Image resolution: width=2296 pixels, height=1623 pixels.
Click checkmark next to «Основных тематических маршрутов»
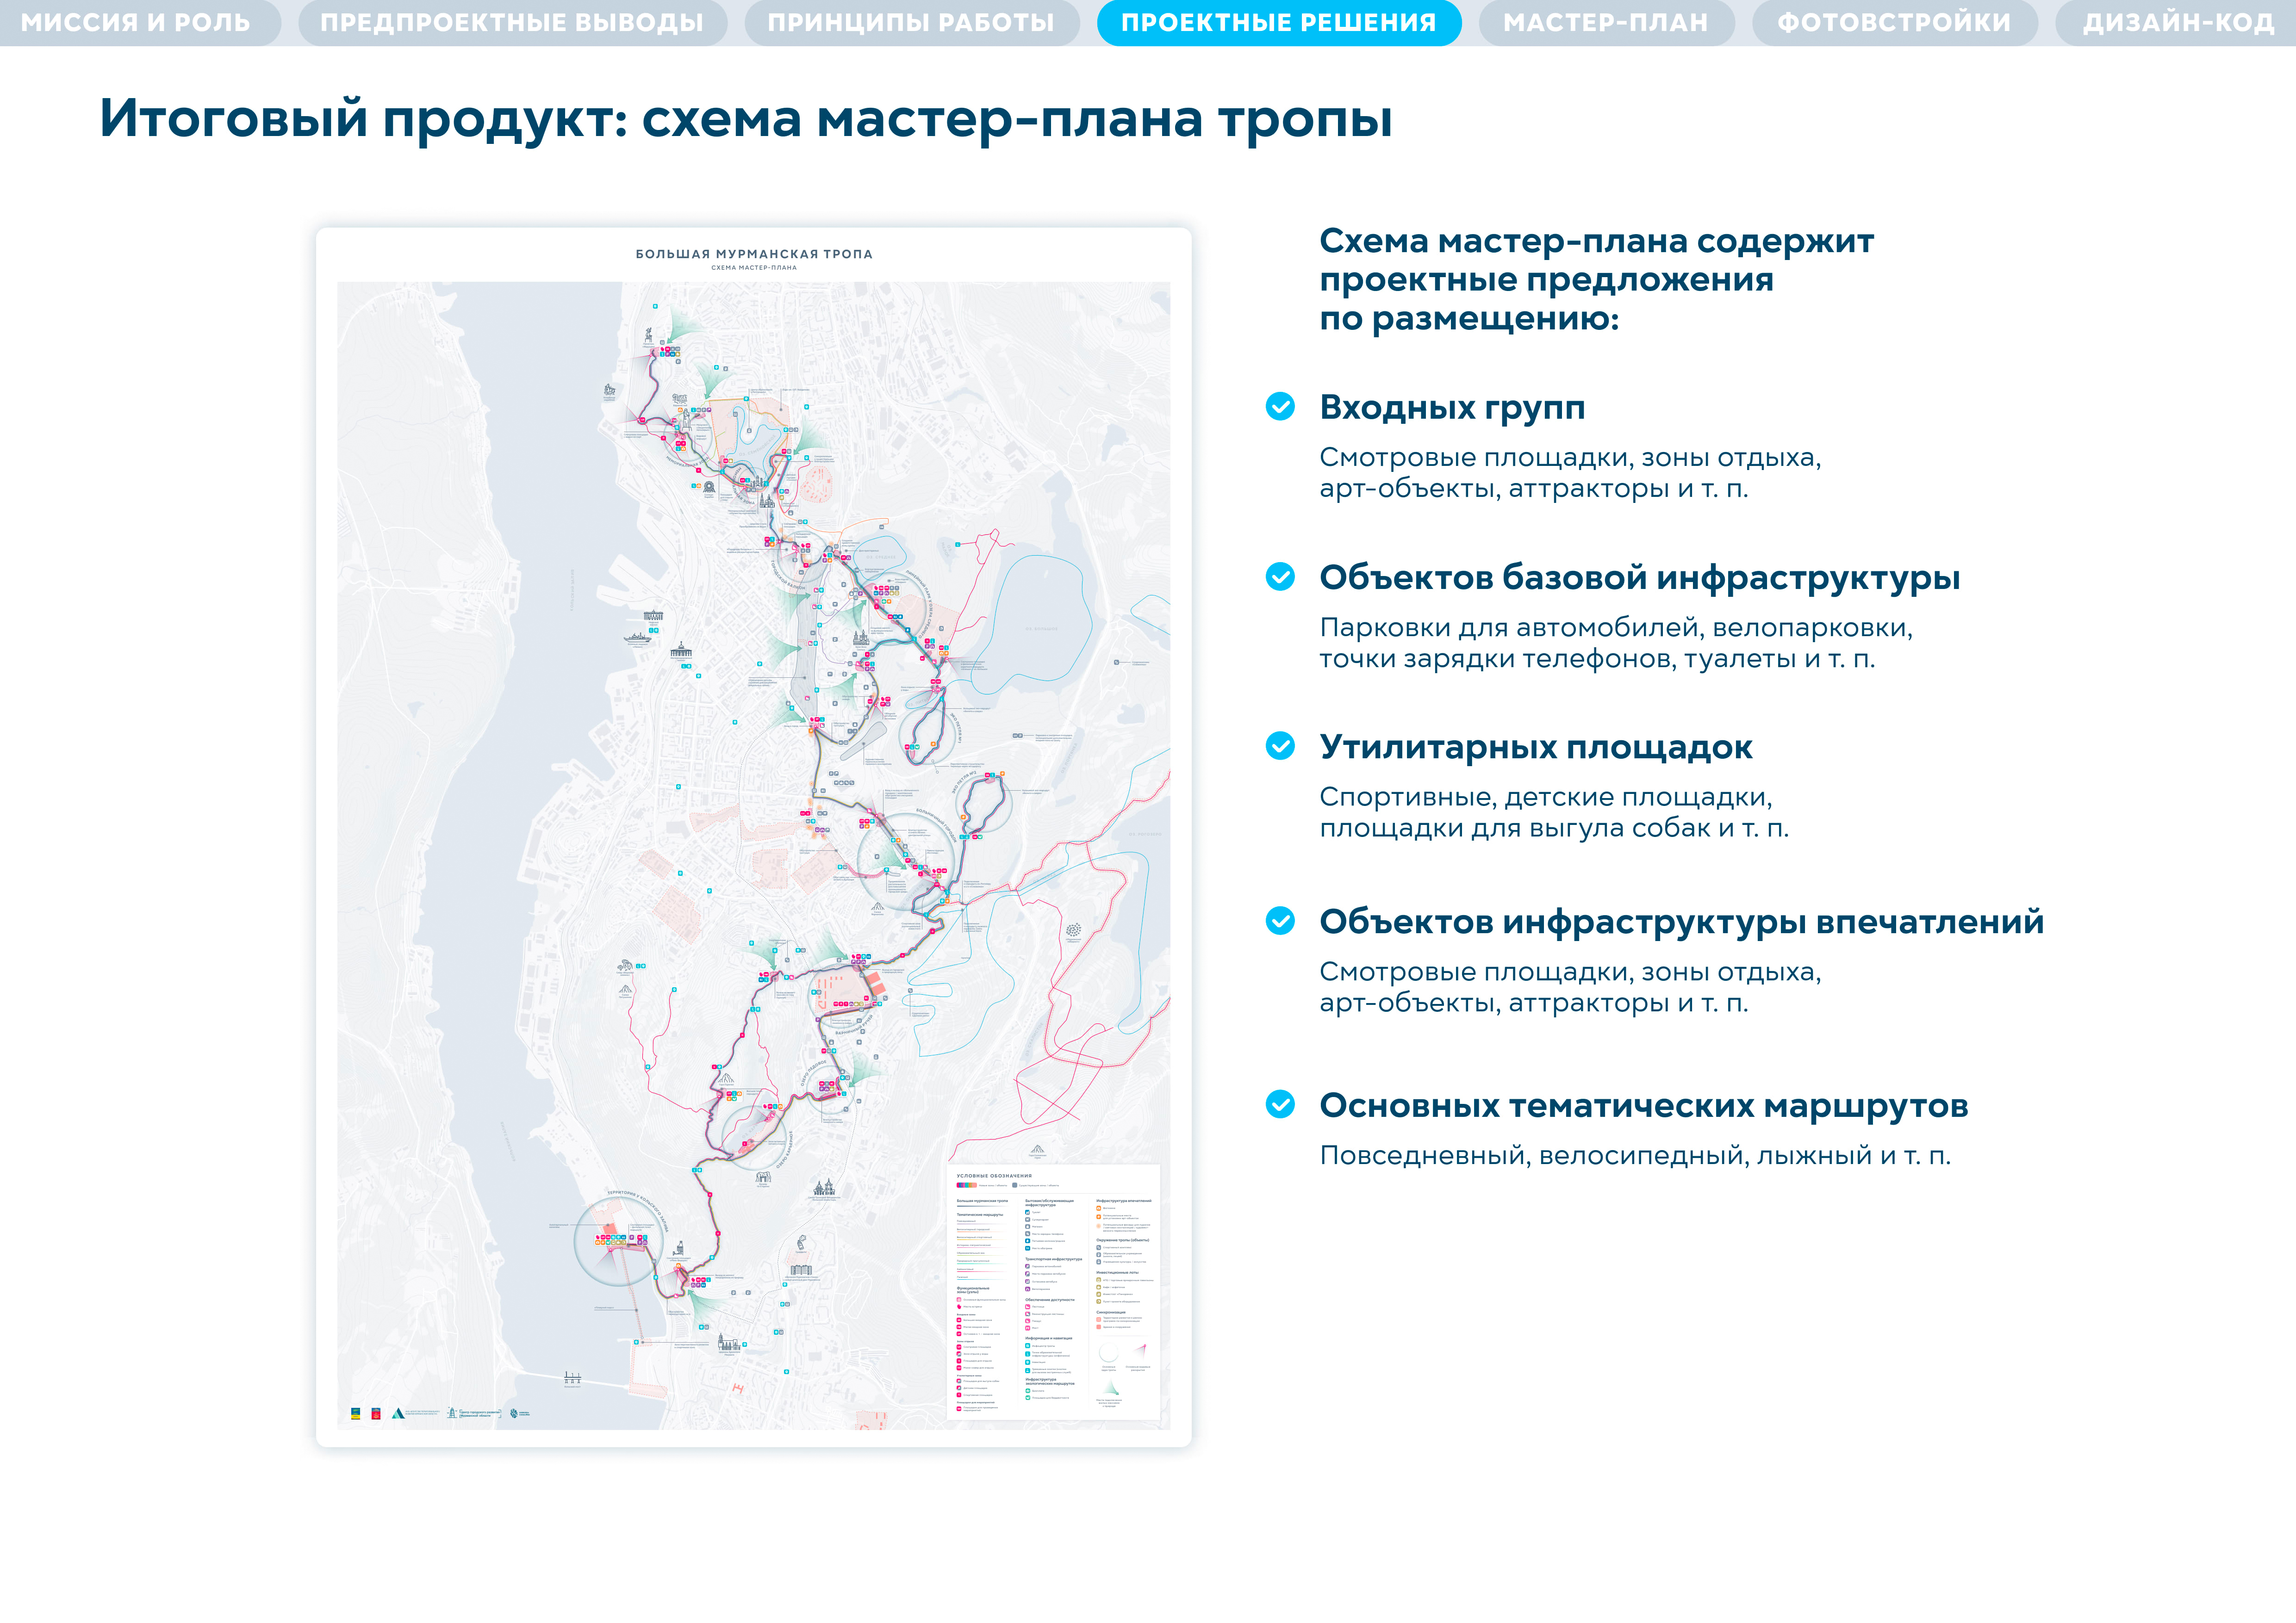(x=1280, y=1104)
